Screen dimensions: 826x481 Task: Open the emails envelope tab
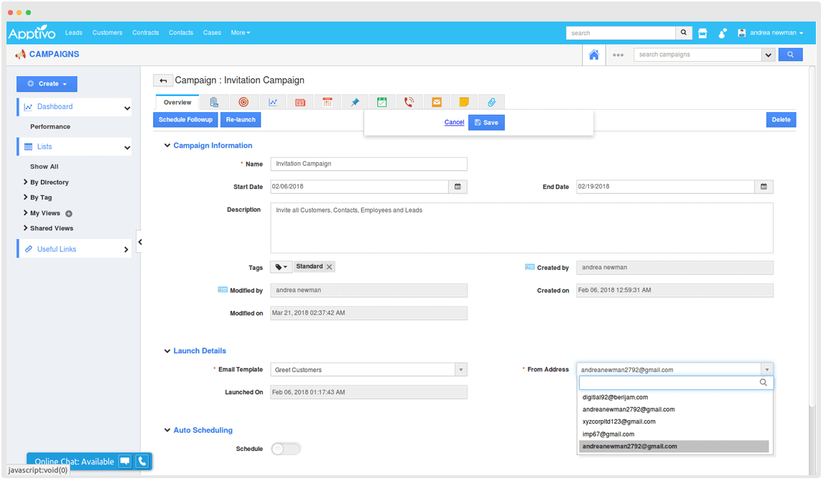436,103
